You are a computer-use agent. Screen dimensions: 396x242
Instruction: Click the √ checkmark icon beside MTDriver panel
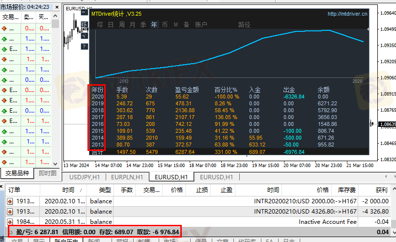point(85,36)
